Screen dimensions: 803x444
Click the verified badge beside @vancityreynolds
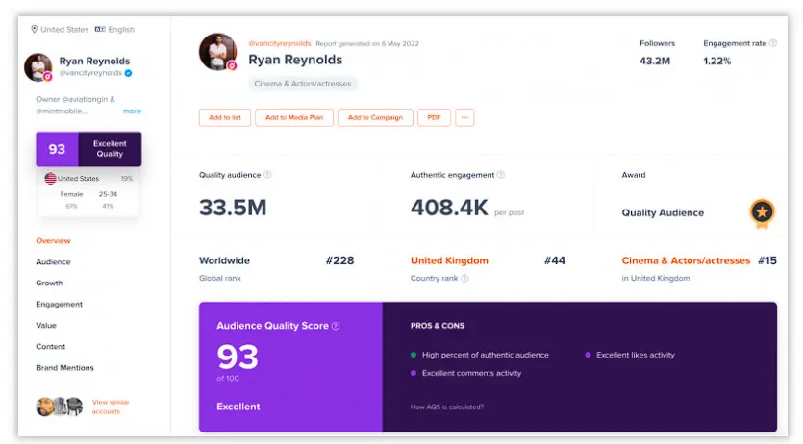coord(128,73)
